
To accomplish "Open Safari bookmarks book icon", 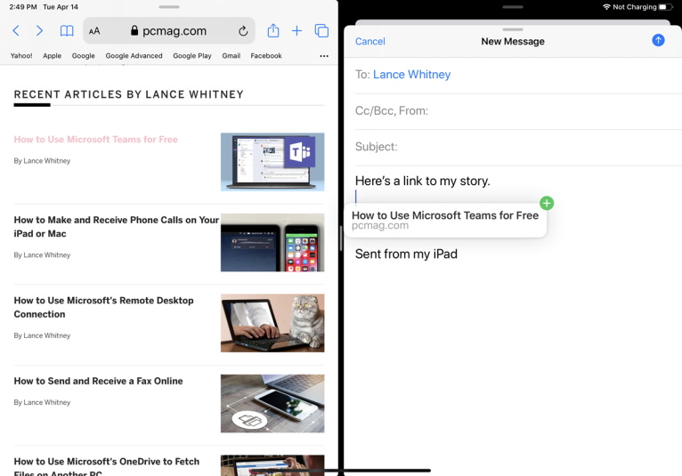I will [67, 31].
